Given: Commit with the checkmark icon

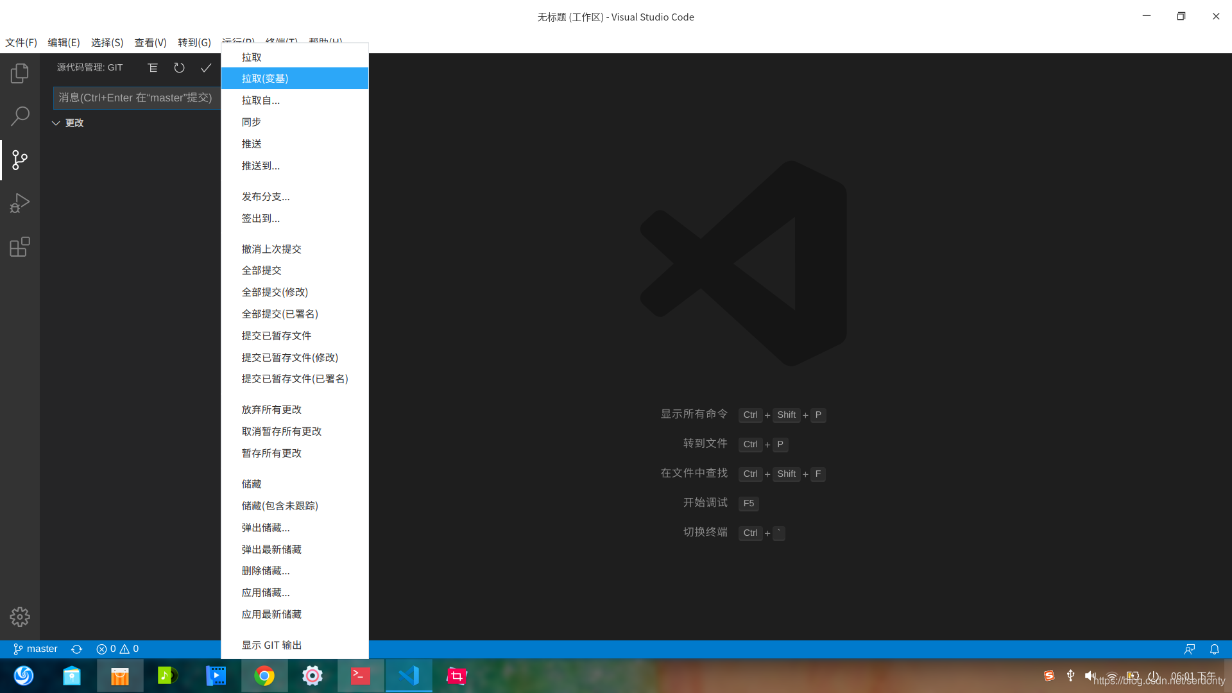Looking at the screenshot, I should pos(206,67).
